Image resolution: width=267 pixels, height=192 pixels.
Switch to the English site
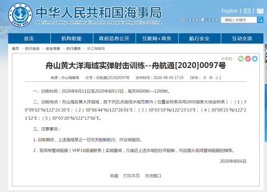pyautogui.click(x=229, y=11)
